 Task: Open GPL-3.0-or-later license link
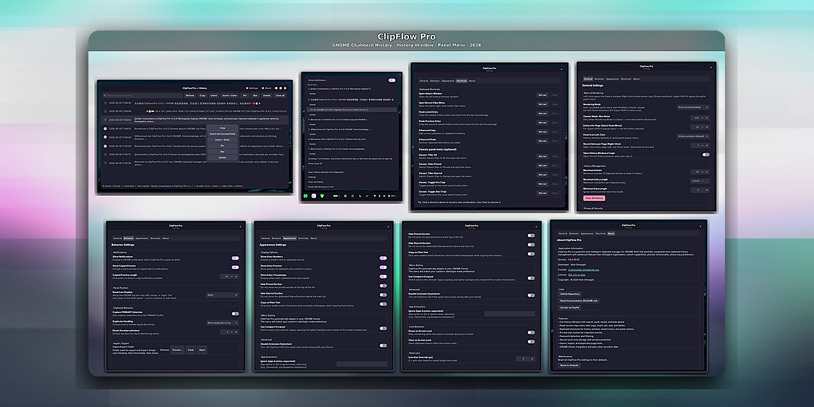click(578, 274)
